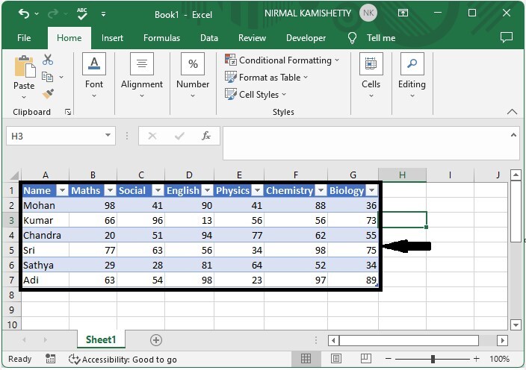Select the Format Painter brush icon
This screenshot has width=526, height=370.
tap(48, 94)
